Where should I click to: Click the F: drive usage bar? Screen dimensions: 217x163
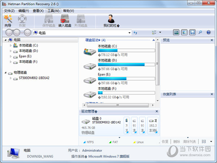tap(126, 93)
